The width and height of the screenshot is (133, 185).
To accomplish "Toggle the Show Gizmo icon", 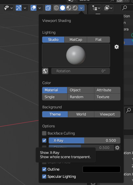I will (x=19, y=8).
